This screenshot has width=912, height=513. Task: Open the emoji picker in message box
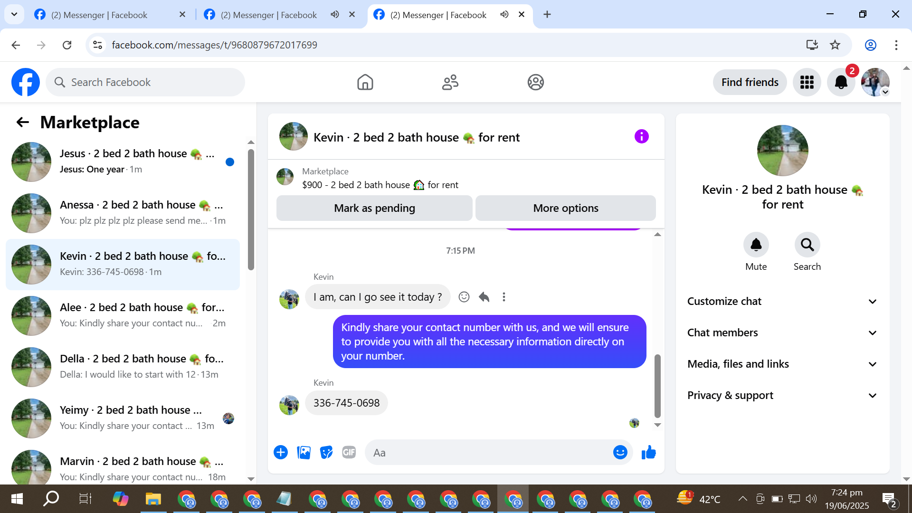pyautogui.click(x=620, y=452)
